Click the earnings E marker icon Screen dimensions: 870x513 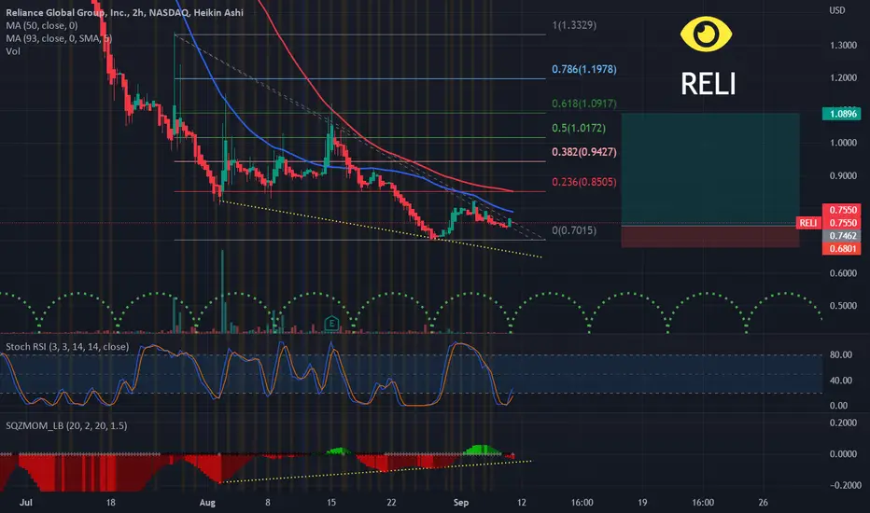click(x=331, y=324)
